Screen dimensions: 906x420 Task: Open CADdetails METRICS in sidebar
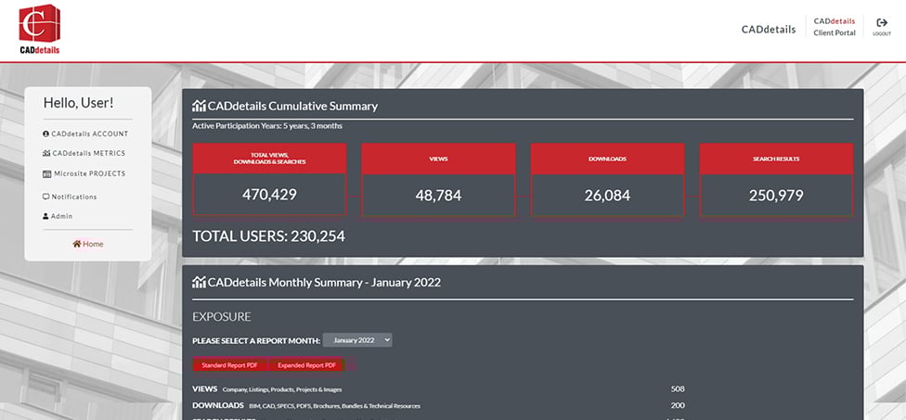[84, 154]
